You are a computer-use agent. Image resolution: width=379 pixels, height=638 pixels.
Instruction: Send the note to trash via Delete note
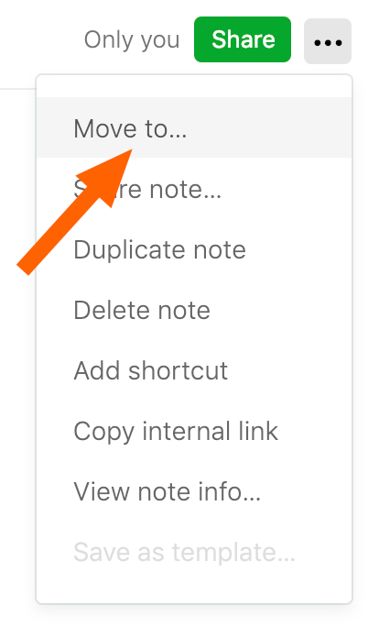click(x=194, y=310)
